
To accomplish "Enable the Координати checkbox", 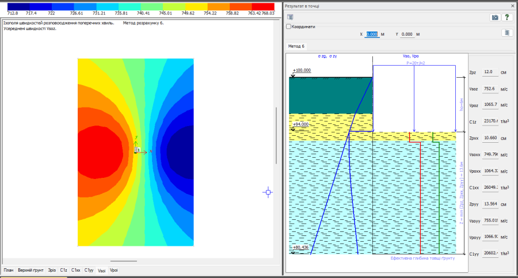I will pos(289,26).
